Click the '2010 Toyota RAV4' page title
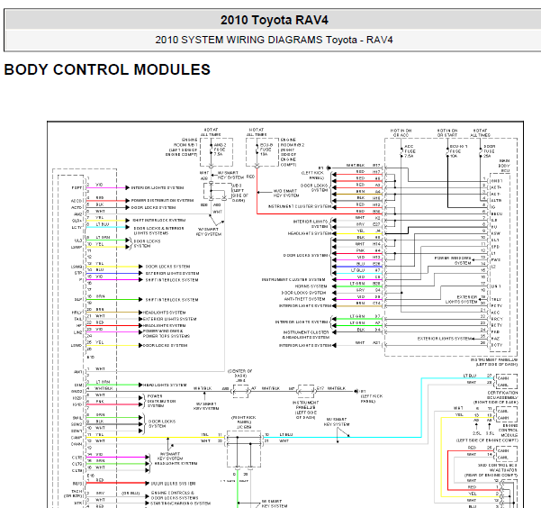This screenshot has width=541, height=508. 275,20
